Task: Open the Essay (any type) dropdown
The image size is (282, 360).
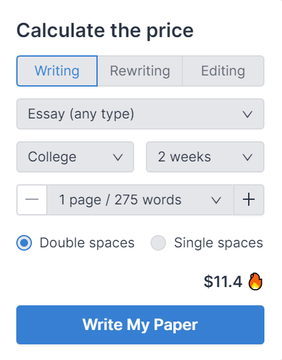Action: coord(140,114)
